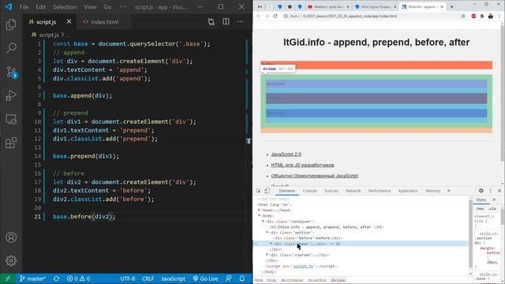Collapse the div.container node in DOM tree
Screen dimensions: 505x284
263,222
